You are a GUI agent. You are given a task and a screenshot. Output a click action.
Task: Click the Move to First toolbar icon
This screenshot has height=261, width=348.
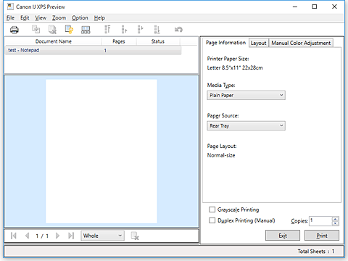tap(107, 30)
